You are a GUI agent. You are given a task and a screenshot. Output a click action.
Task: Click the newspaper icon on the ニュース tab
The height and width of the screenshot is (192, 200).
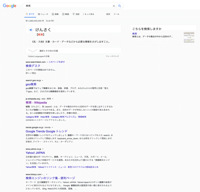39,14
